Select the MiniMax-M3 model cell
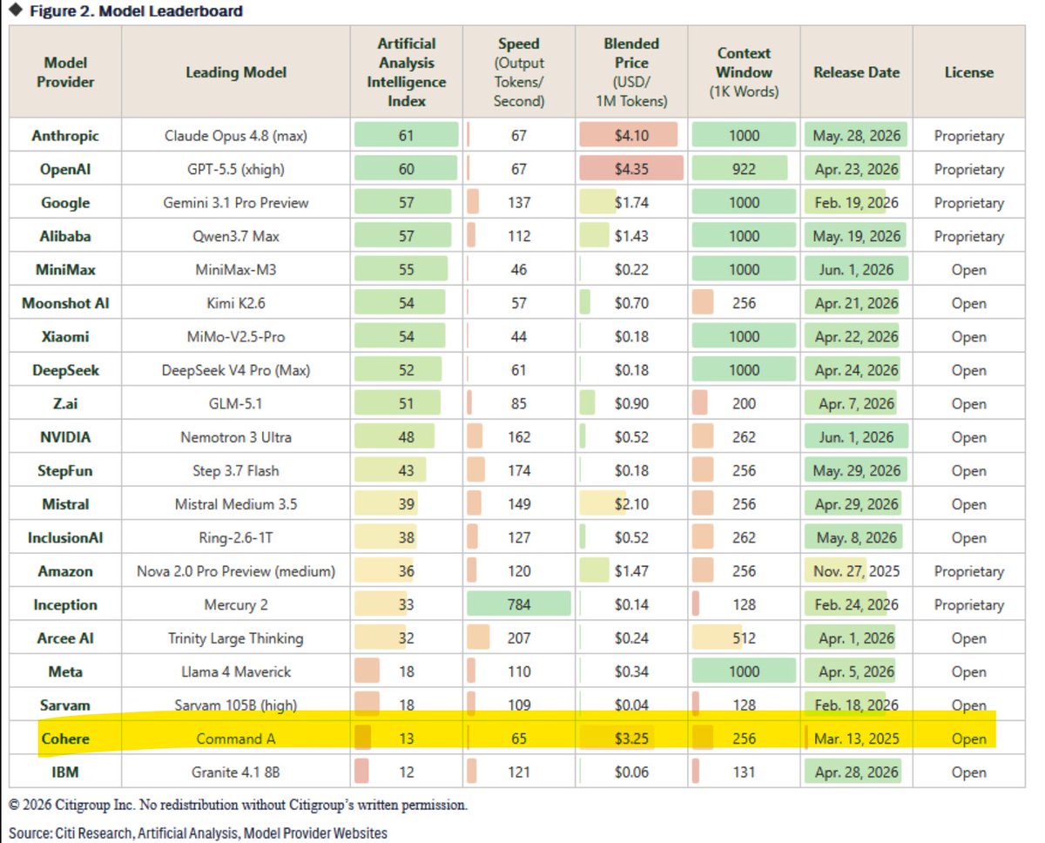This screenshot has height=843, width=1045. click(x=236, y=270)
